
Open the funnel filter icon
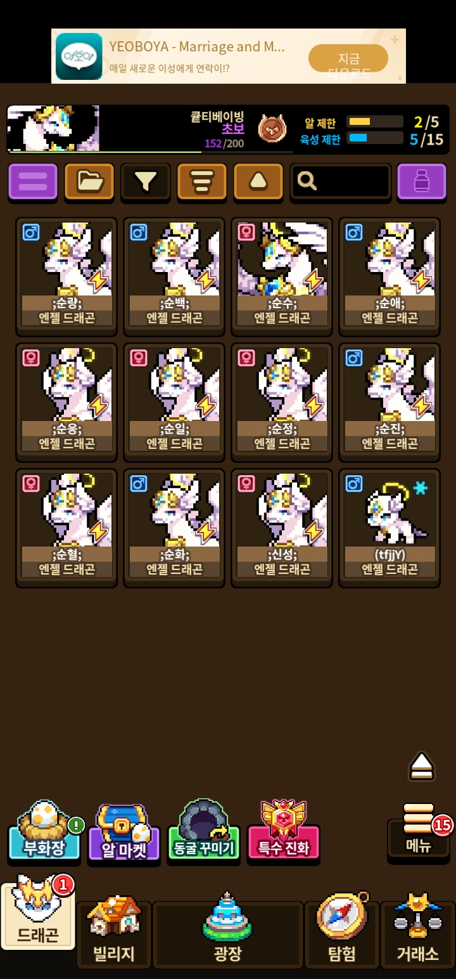[x=146, y=182]
